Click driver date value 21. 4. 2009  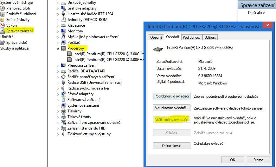207,69
